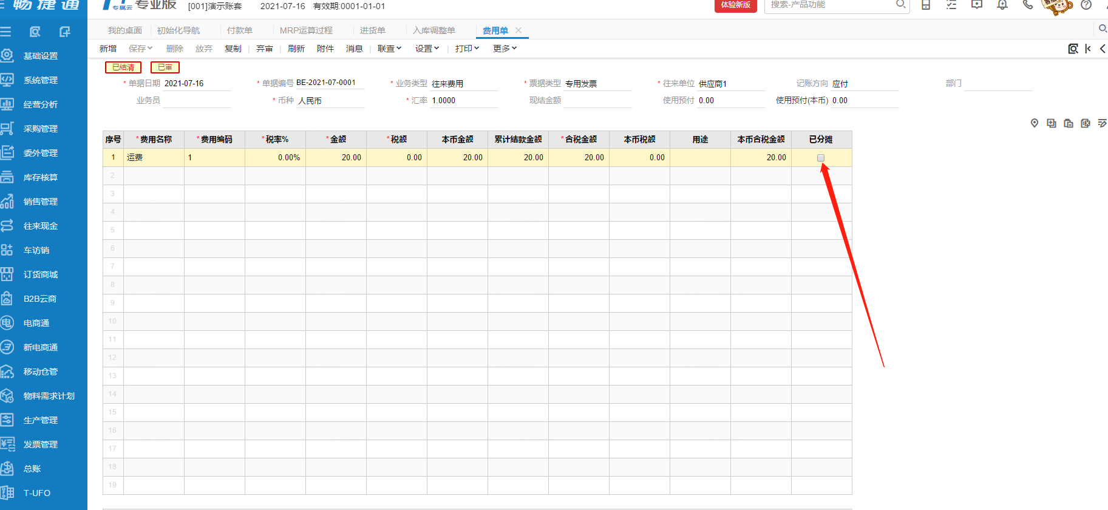Click the paste rows icon above table

1069,123
